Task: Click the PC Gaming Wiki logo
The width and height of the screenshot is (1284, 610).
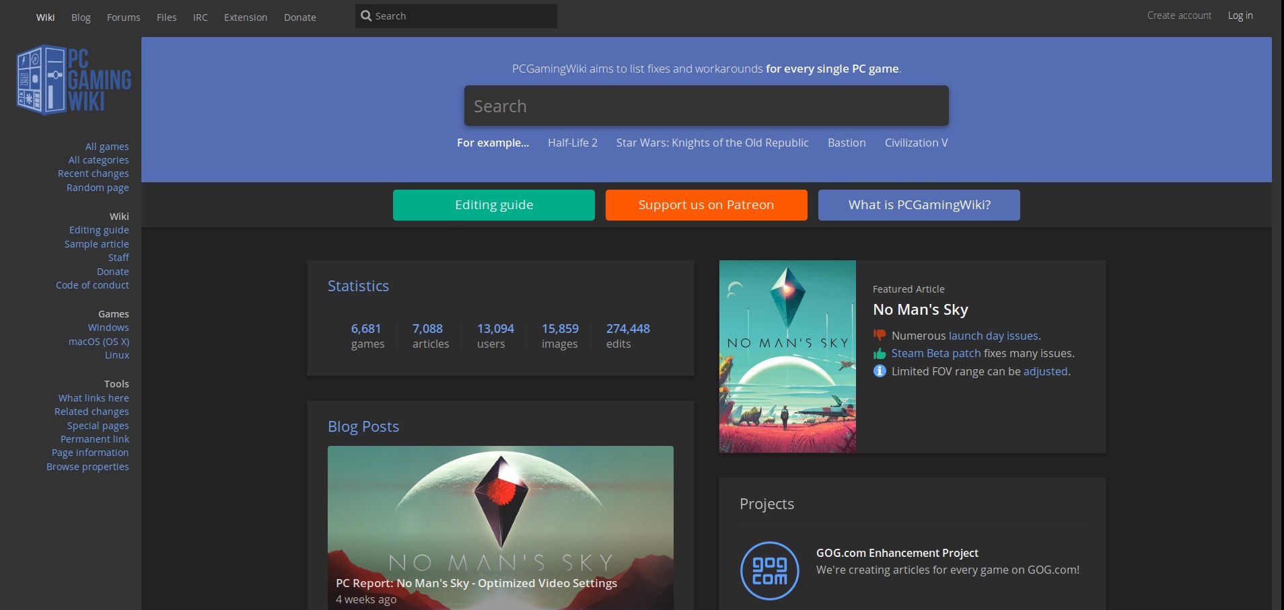Action: click(74, 80)
